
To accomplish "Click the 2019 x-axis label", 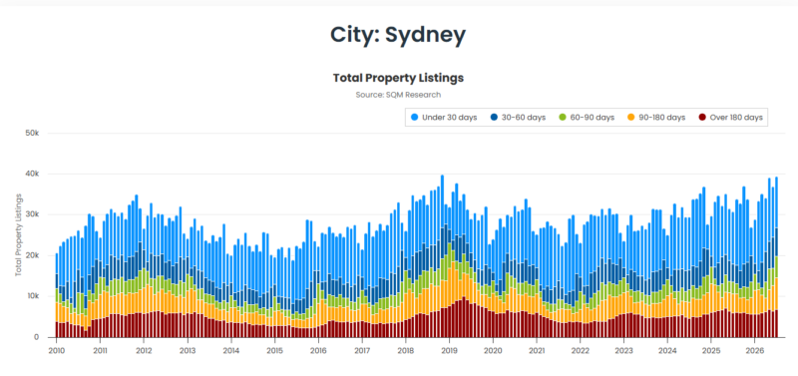I will coord(450,351).
